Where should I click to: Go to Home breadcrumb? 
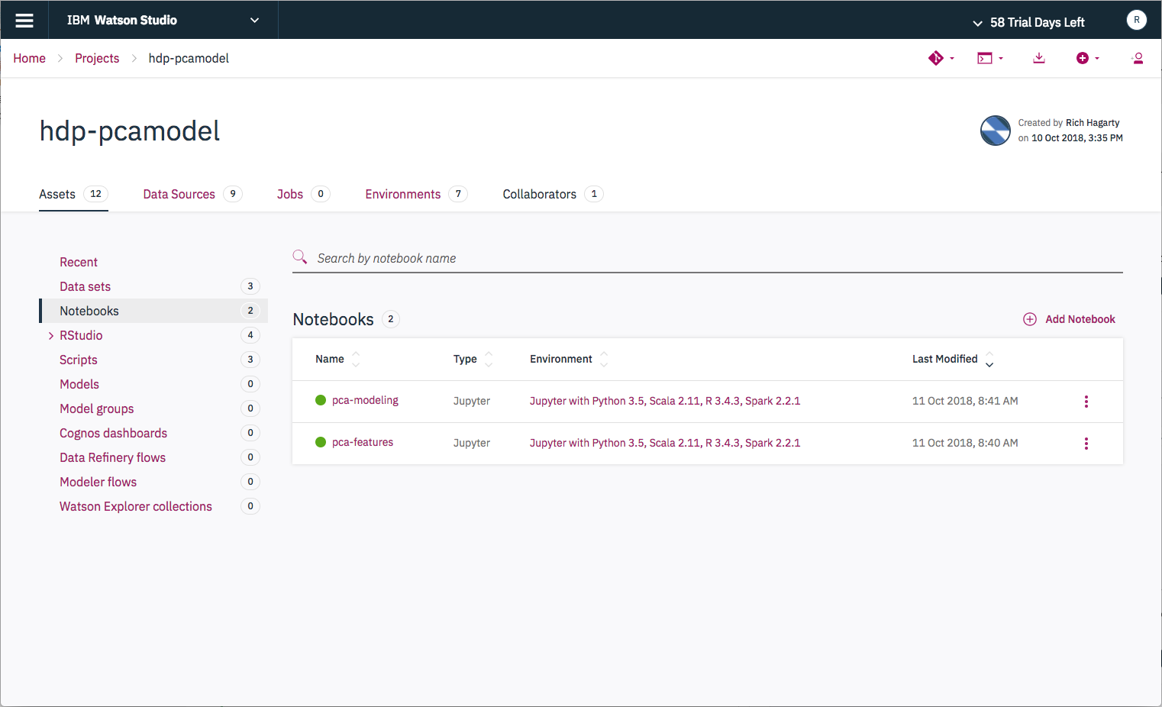click(29, 58)
